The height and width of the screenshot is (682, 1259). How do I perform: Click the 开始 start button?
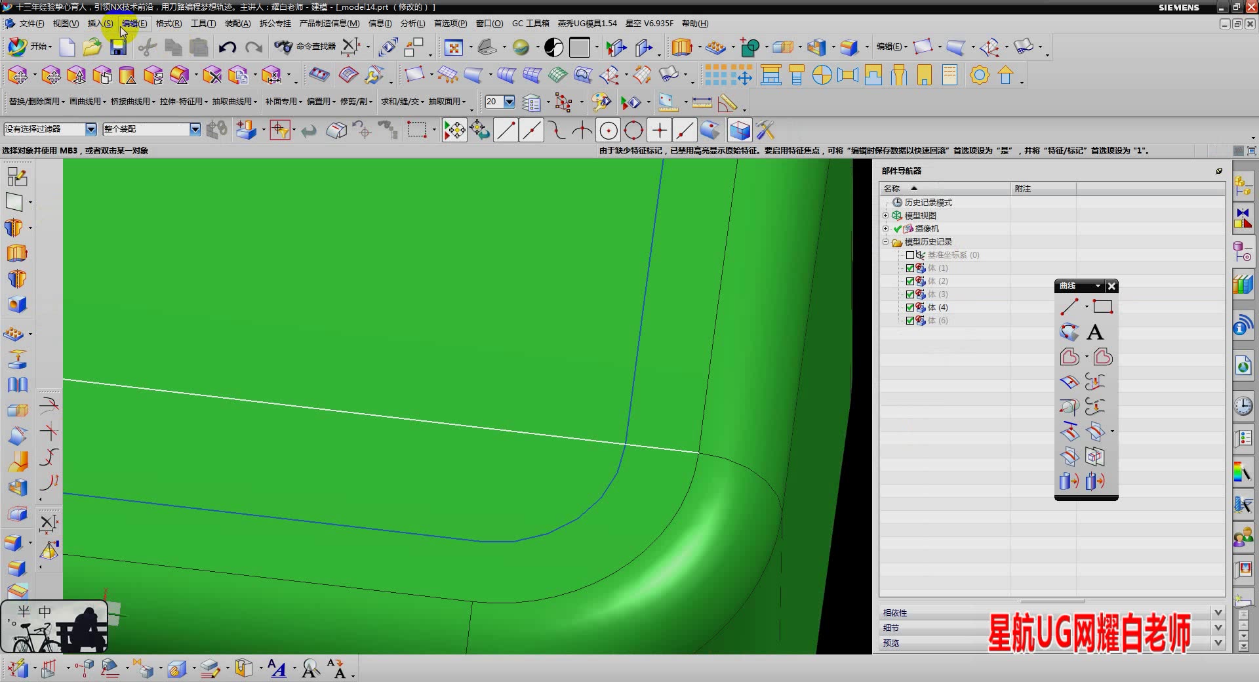pos(30,47)
